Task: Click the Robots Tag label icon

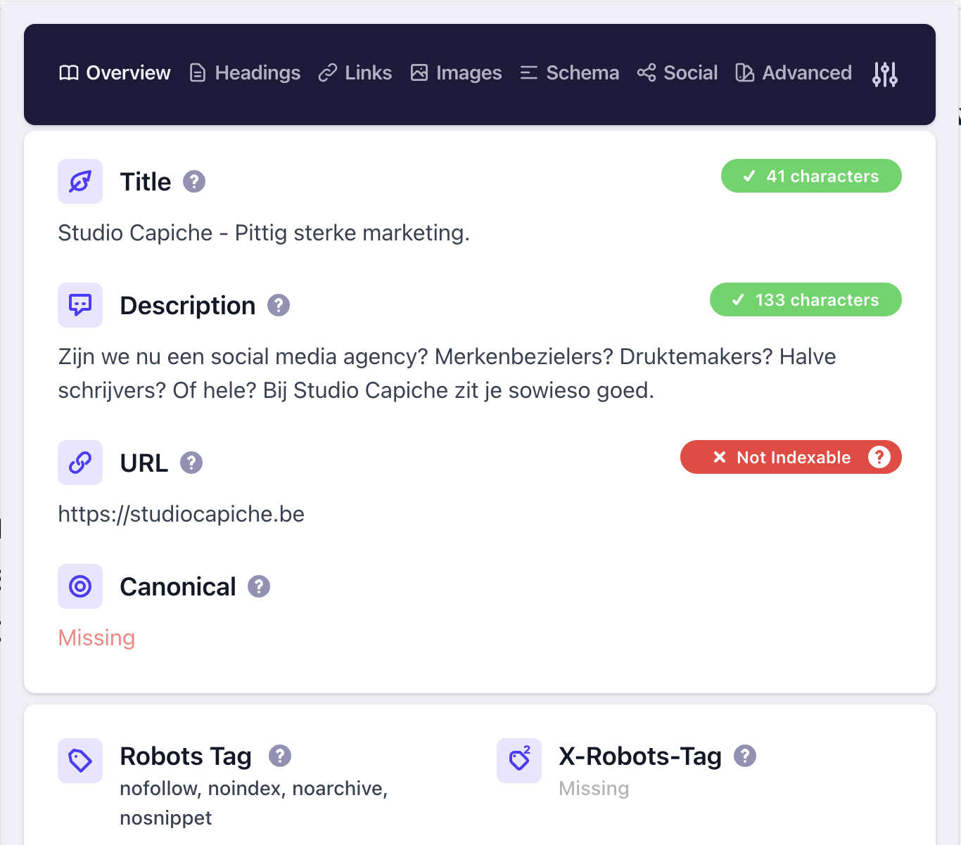Action: click(x=80, y=761)
